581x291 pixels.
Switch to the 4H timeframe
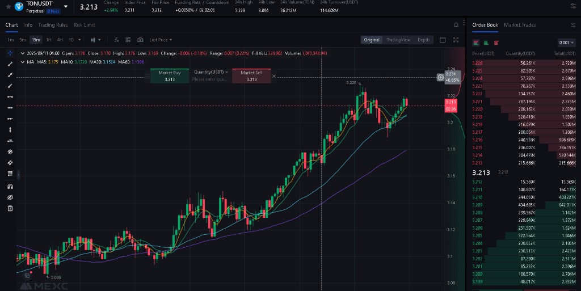(x=60, y=40)
